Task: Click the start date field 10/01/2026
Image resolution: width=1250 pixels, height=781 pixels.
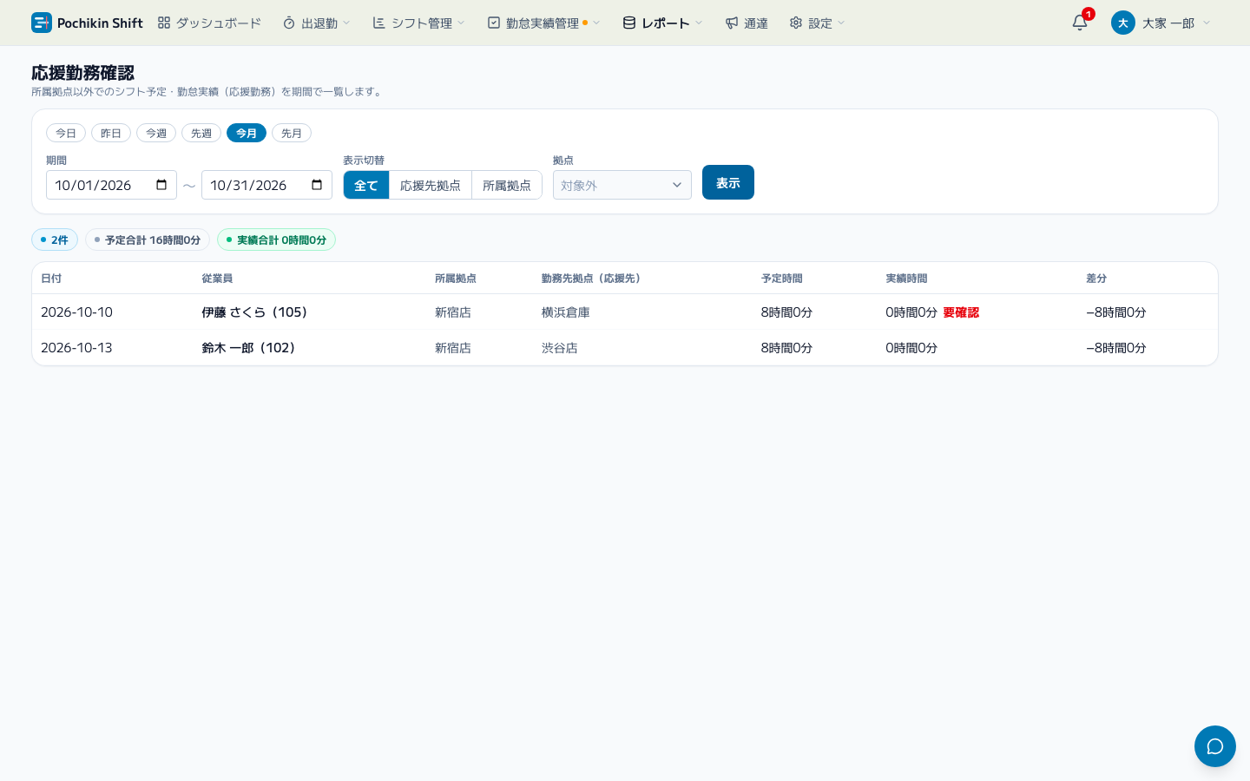Action: [111, 185]
